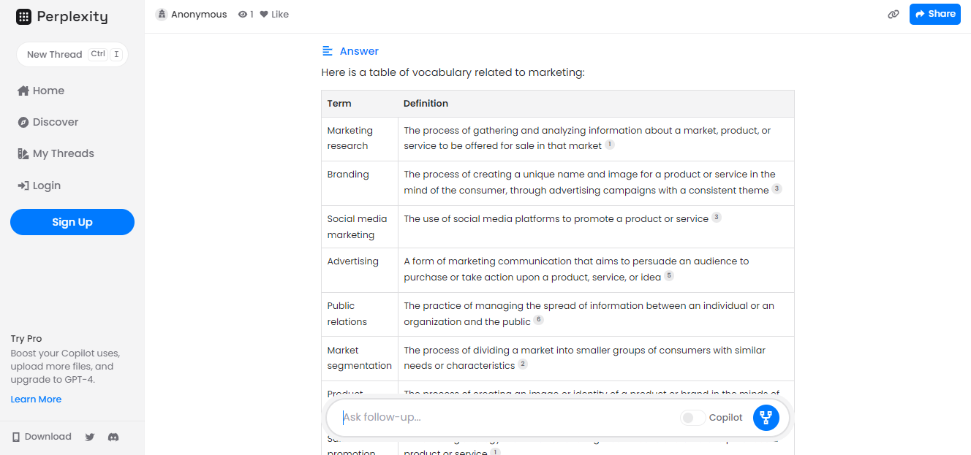Image resolution: width=971 pixels, height=455 pixels.
Task: Open citation 5 in Advertising definition
Action: [668, 276]
